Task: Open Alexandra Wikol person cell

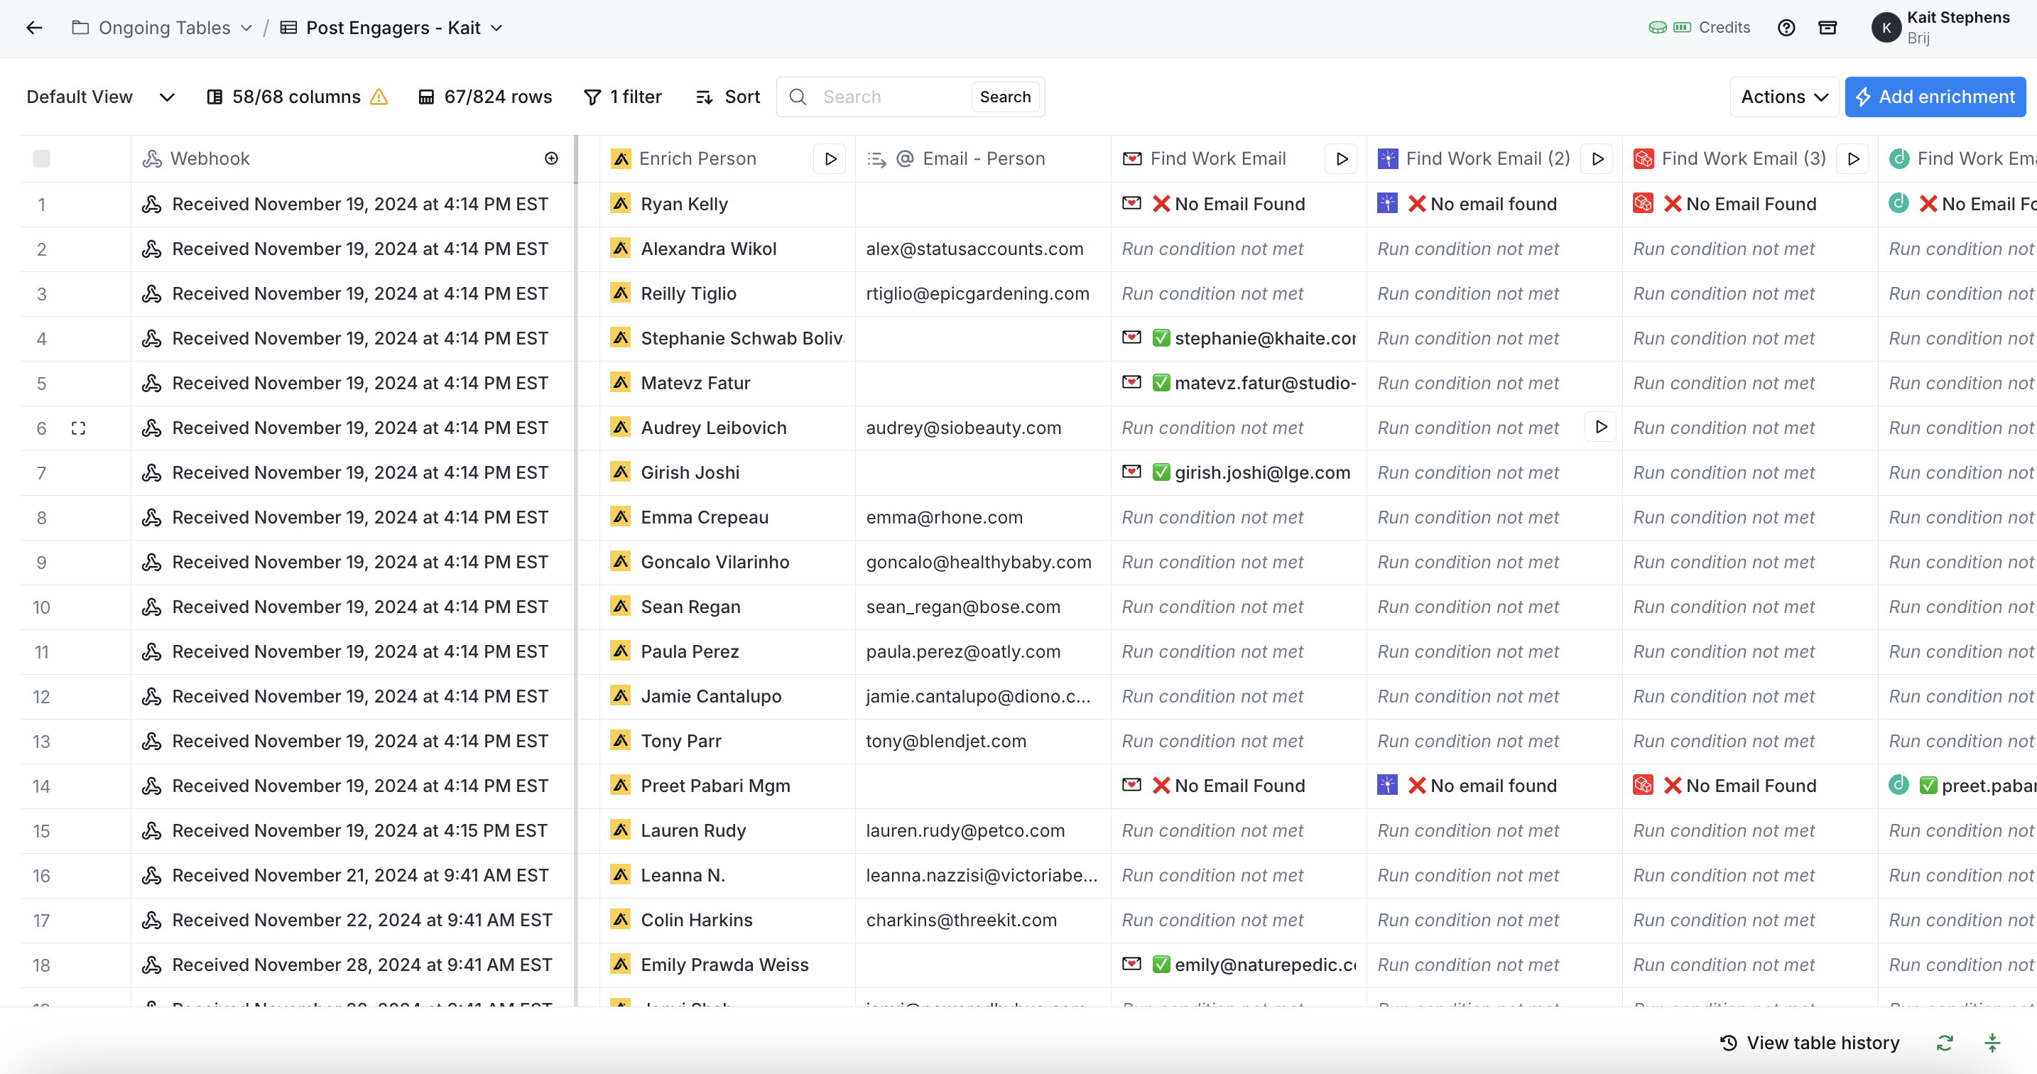Action: coord(727,249)
